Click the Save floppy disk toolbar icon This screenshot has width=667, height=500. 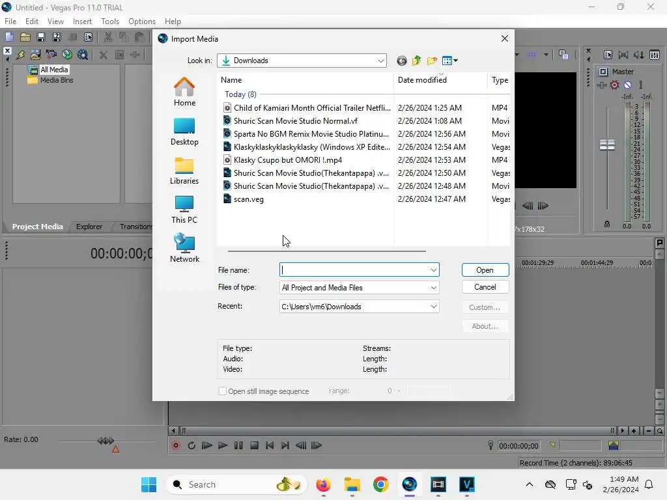(x=41, y=37)
